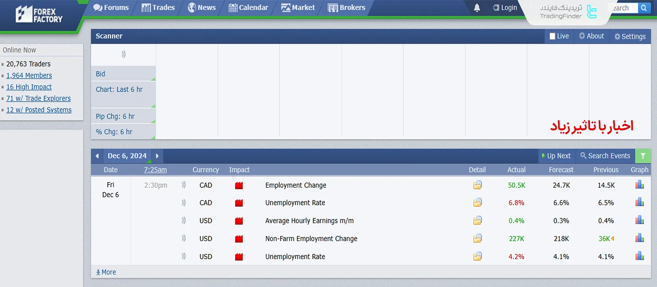
Task: Open detail folder for Employment Change
Action: [x=477, y=185]
